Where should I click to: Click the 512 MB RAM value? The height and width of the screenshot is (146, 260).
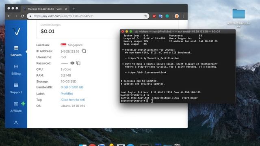click(66, 75)
